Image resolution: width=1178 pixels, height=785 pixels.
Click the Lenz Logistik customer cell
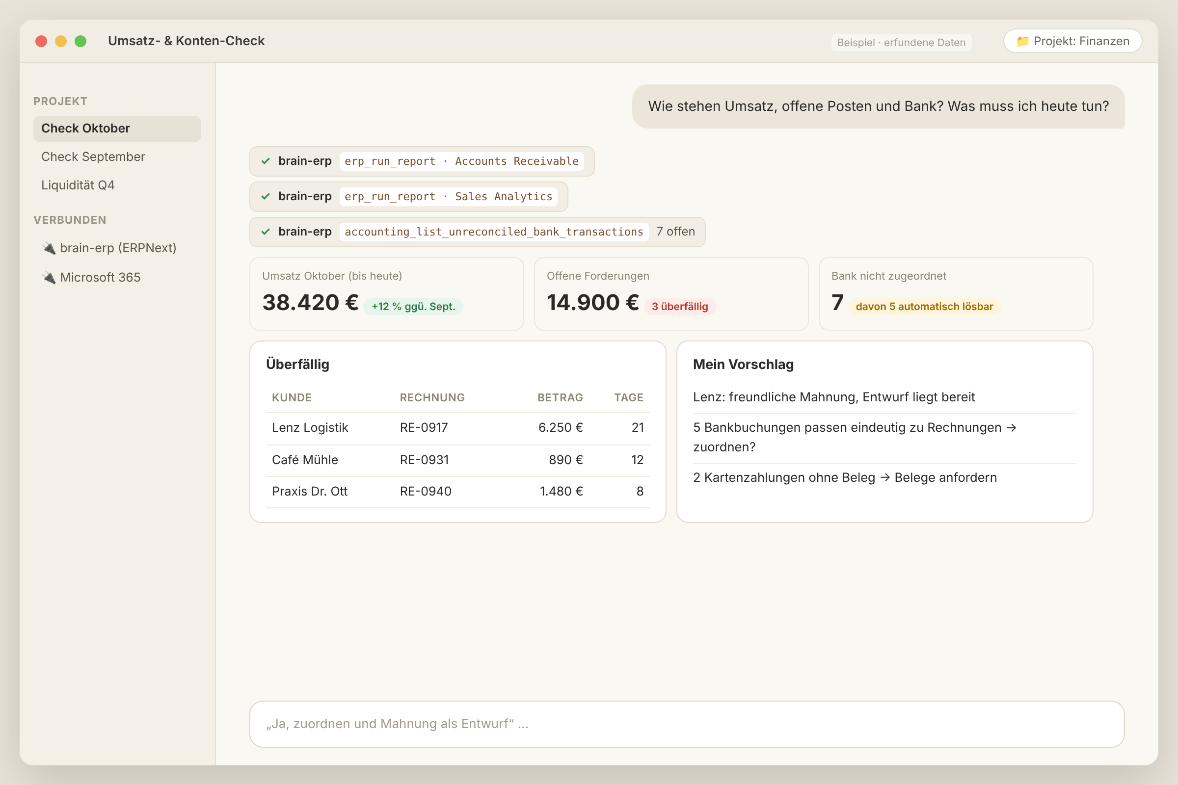[x=310, y=427]
